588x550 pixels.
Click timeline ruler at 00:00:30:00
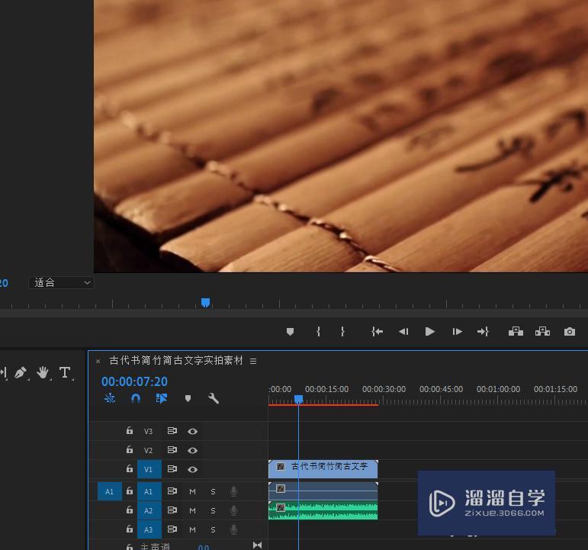(x=384, y=390)
